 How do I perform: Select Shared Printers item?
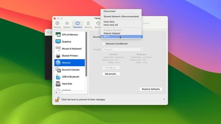(70, 56)
